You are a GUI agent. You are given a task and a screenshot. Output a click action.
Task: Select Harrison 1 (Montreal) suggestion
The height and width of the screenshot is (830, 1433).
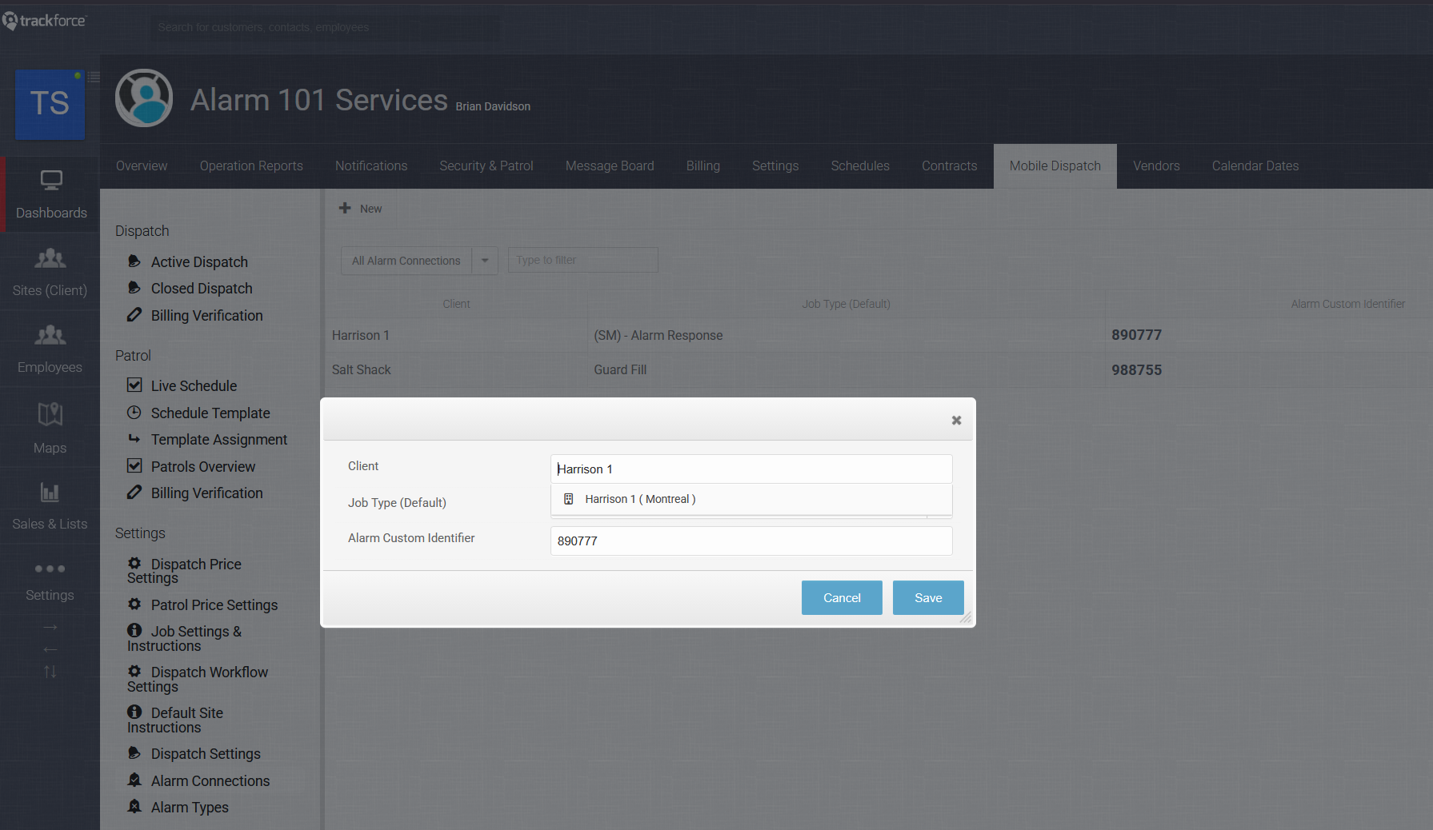[751, 499]
